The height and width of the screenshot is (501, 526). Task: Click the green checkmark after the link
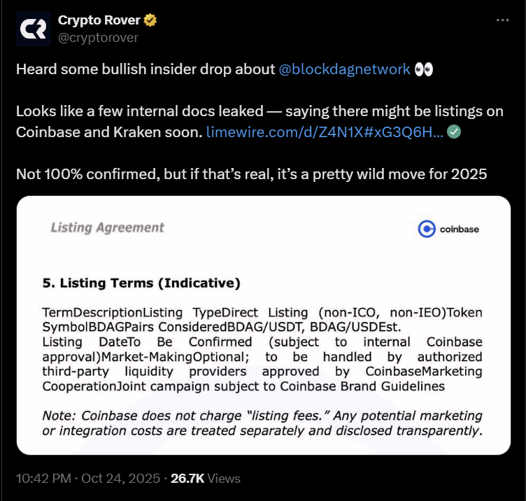point(453,132)
